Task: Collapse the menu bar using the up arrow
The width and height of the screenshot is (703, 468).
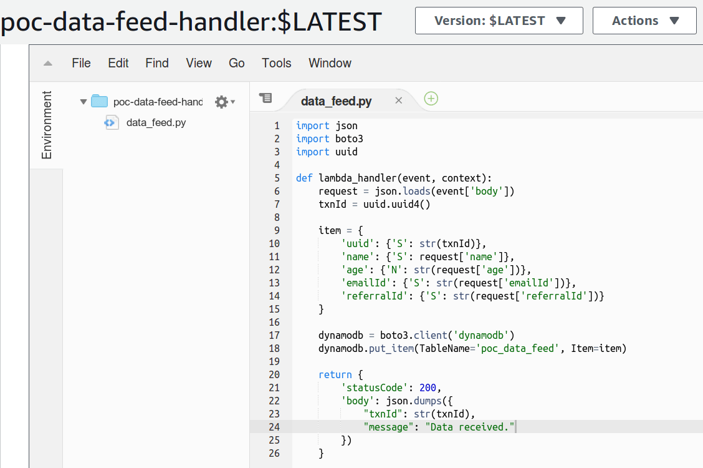Action: [48, 62]
